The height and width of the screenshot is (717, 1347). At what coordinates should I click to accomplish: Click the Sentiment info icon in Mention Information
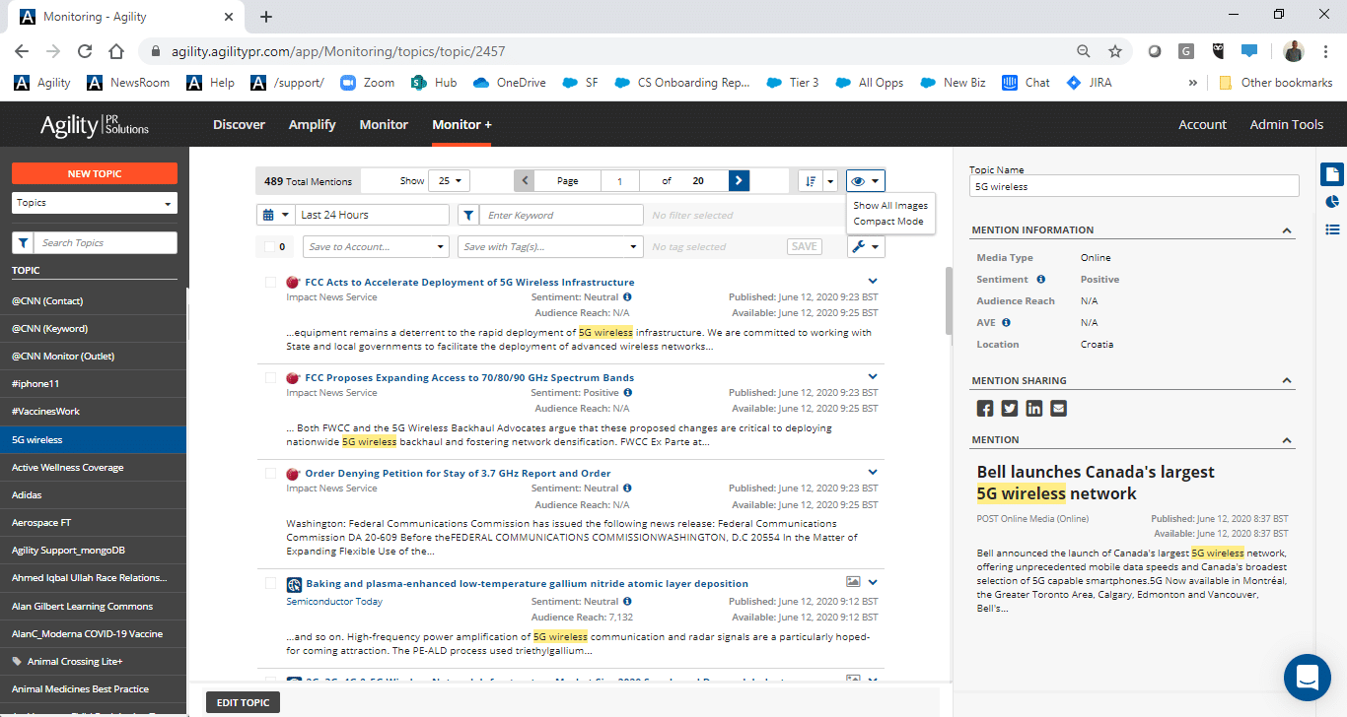pos(1040,280)
